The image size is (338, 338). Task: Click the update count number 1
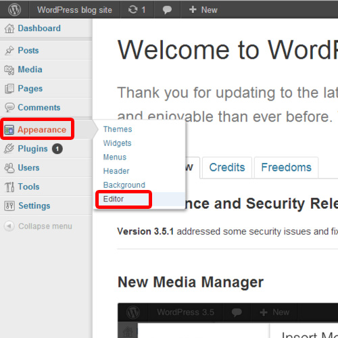pos(143,10)
